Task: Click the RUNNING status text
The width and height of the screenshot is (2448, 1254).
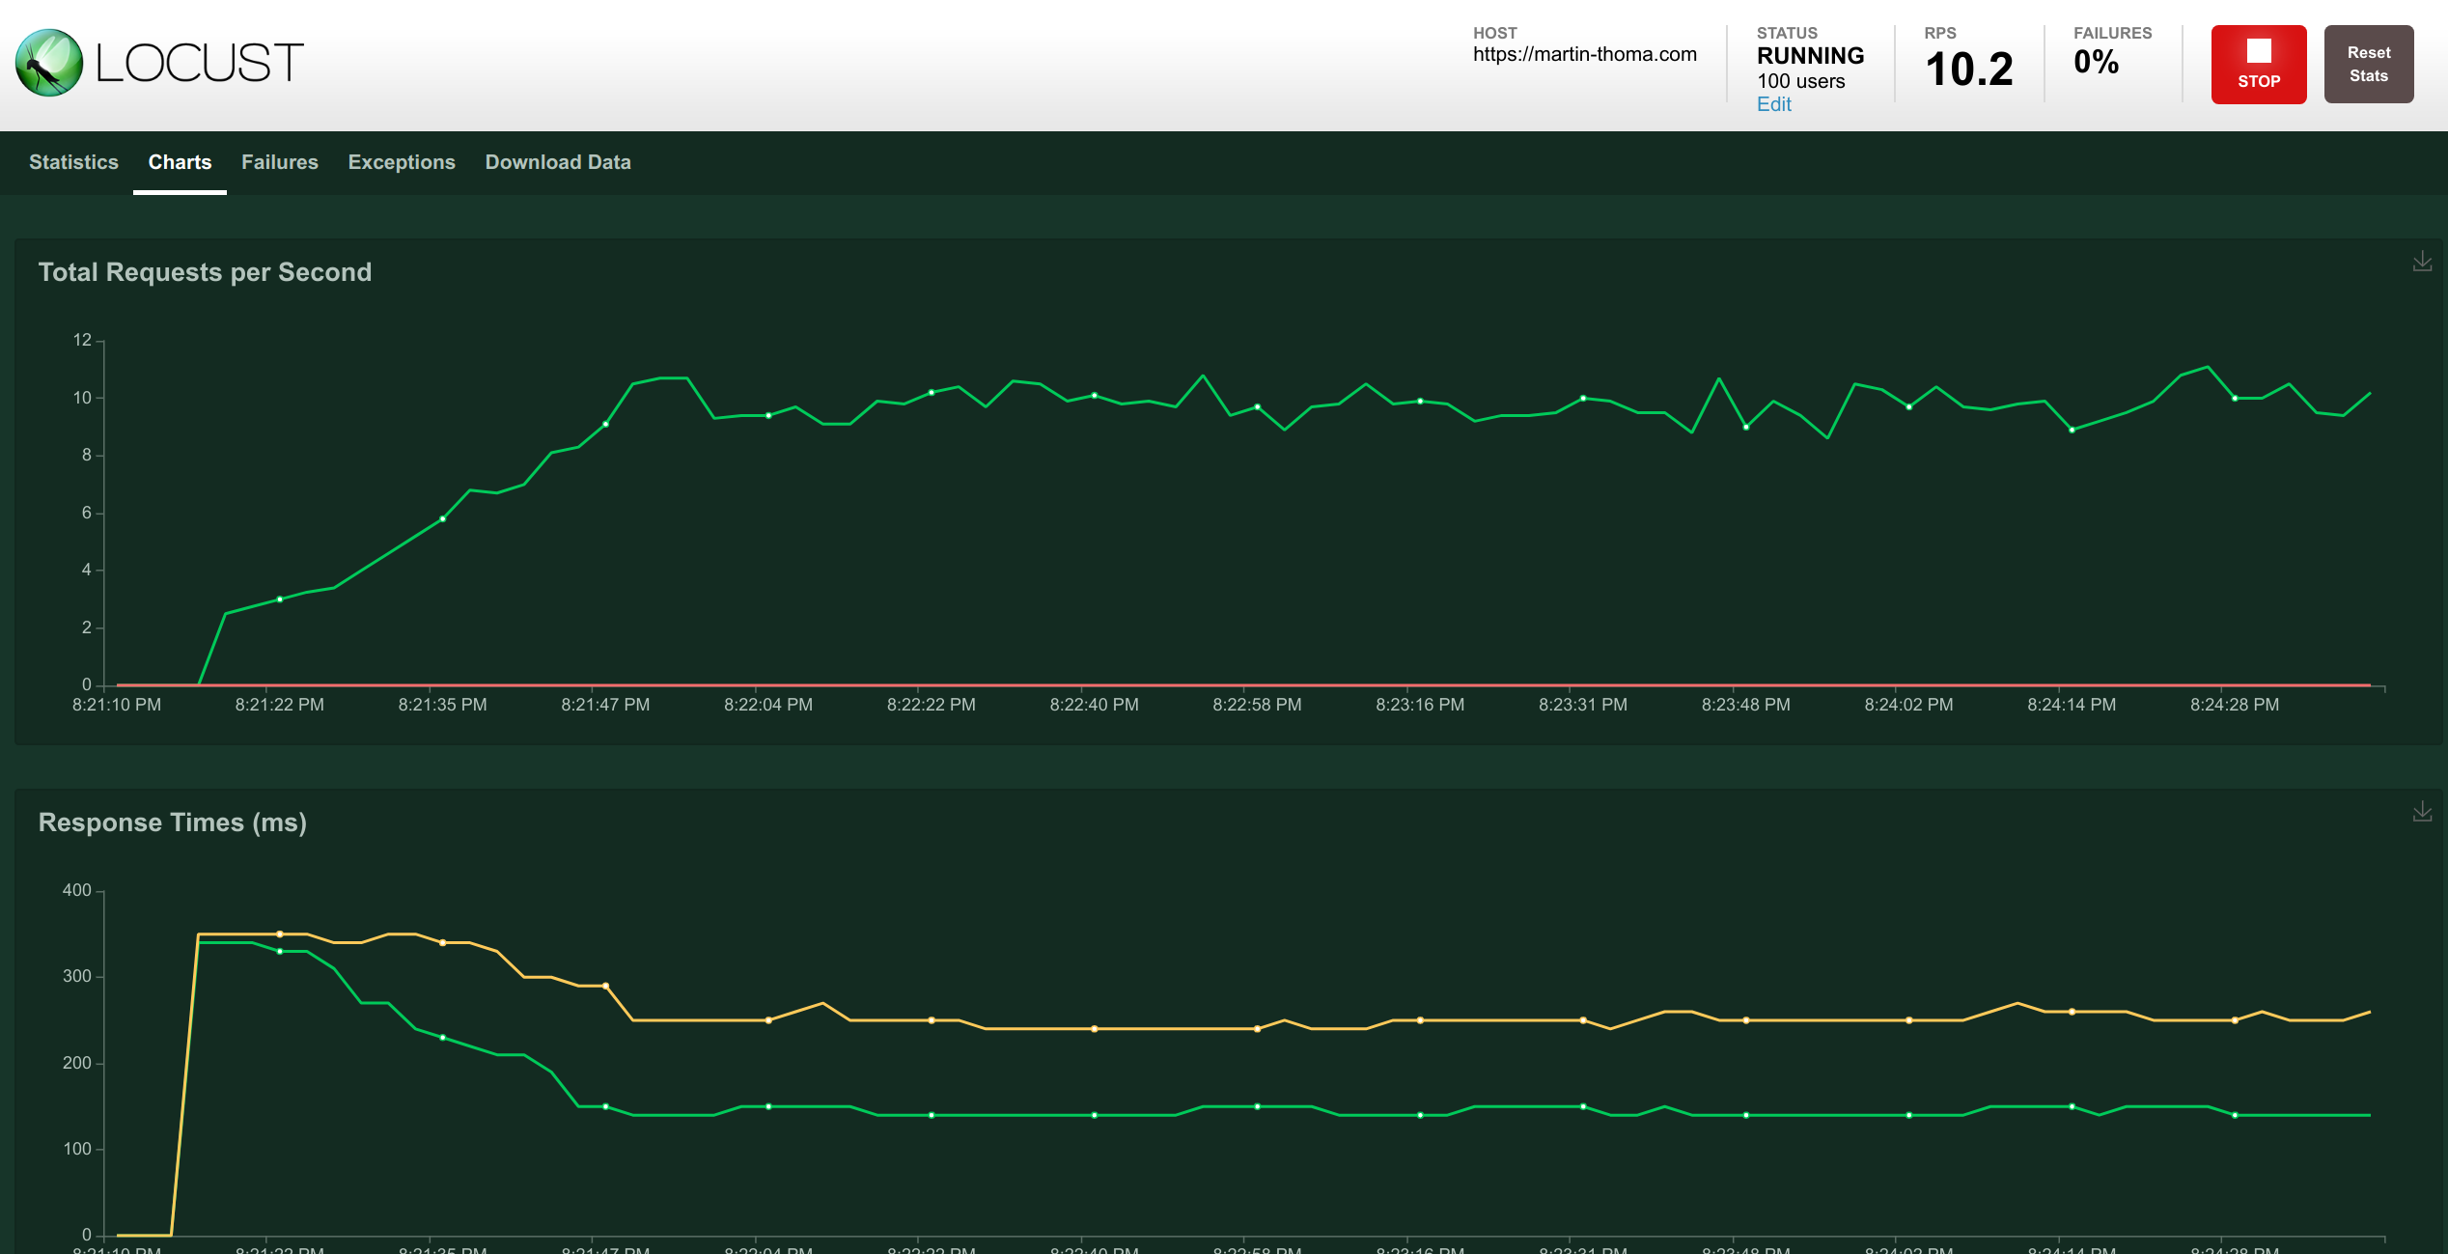Action: pyautogui.click(x=1809, y=56)
